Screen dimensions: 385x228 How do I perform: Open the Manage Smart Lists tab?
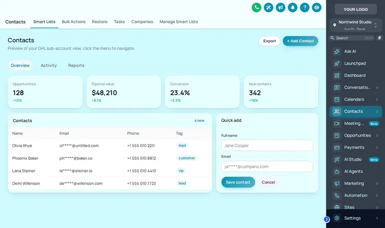[x=179, y=22]
